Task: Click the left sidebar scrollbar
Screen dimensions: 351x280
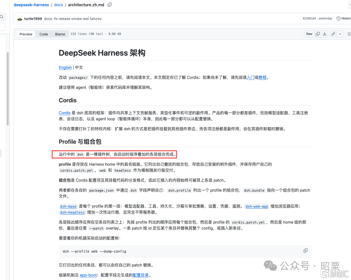Action: coord(7,89)
